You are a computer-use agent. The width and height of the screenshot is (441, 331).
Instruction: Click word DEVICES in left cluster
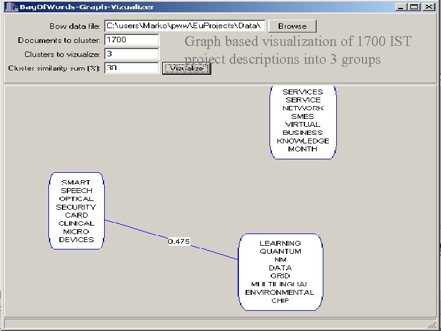pyautogui.click(x=77, y=240)
